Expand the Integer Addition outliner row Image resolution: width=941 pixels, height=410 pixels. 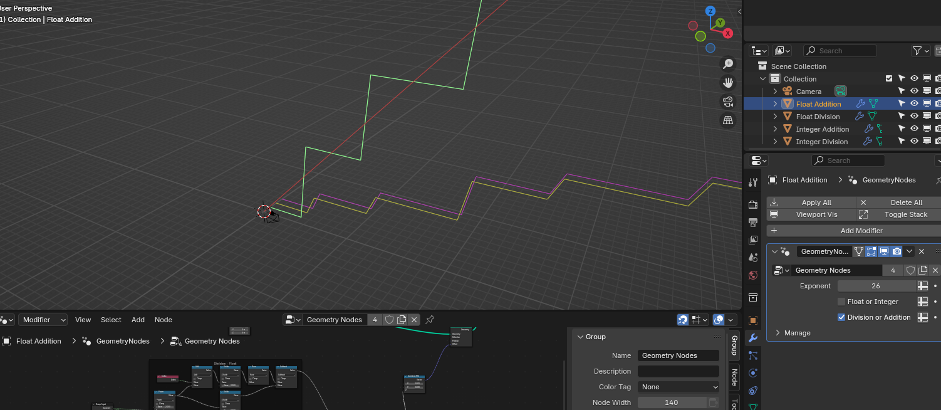coord(775,129)
